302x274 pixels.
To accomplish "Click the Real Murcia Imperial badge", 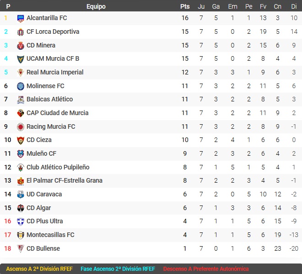I will coord(21,73).
